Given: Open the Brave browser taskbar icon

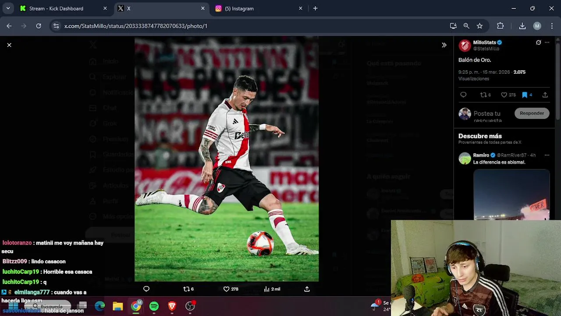Looking at the screenshot, I should (172, 306).
